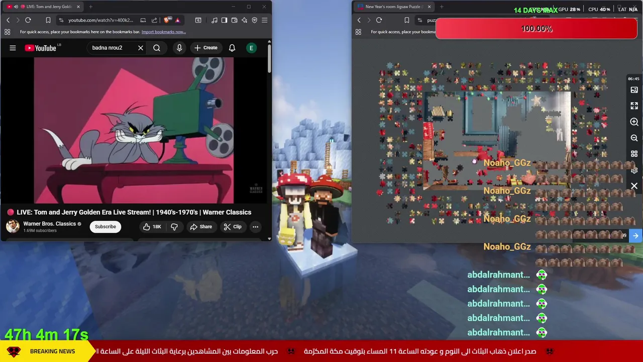Open Leo AI sparkle icon
The width and height of the screenshot is (643, 362).
(x=244, y=20)
